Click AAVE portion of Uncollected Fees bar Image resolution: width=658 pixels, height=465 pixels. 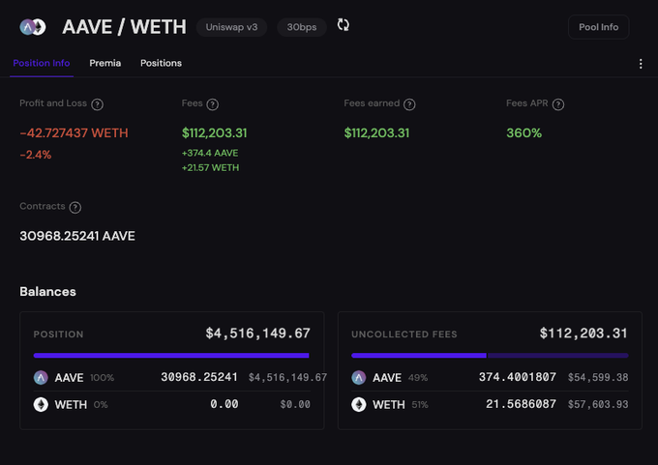(419, 356)
